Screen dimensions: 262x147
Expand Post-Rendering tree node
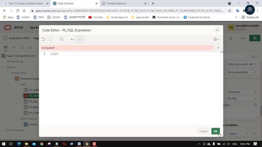pyautogui.click(x=3, y=130)
